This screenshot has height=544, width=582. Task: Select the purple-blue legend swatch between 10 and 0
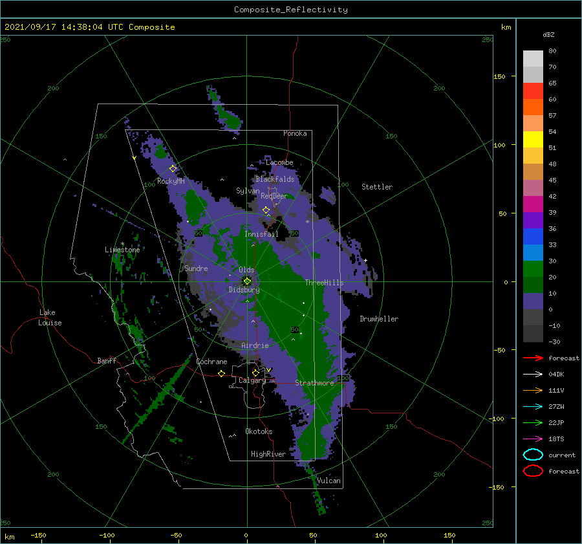[x=533, y=301]
